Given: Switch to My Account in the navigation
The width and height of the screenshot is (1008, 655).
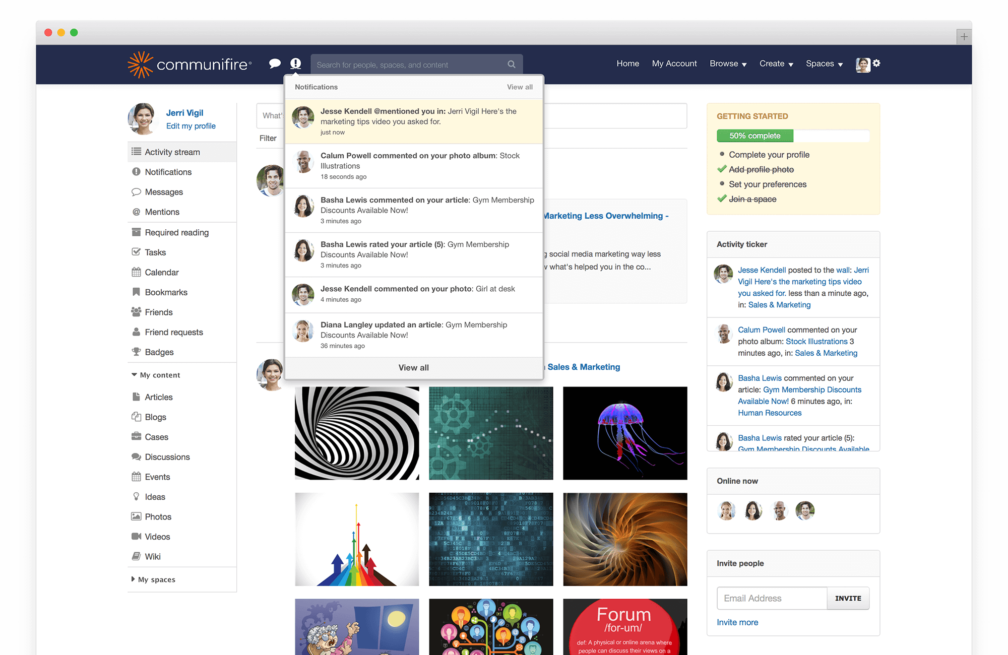Looking at the screenshot, I should 674,63.
